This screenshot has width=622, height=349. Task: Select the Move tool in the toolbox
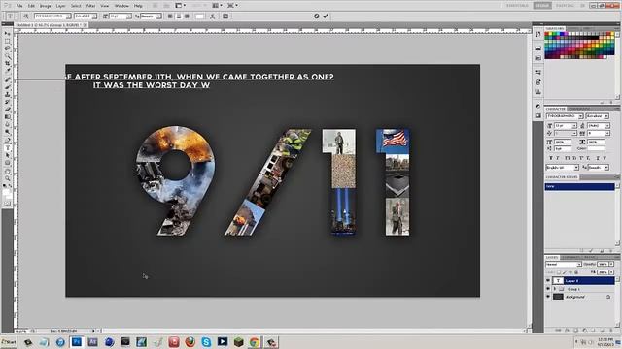pyautogui.click(x=7, y=34)
